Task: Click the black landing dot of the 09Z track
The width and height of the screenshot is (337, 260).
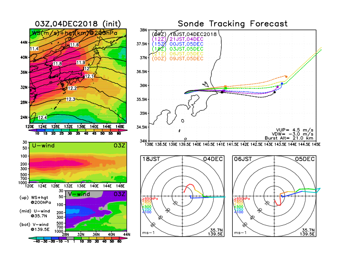Action: [274, 92]
